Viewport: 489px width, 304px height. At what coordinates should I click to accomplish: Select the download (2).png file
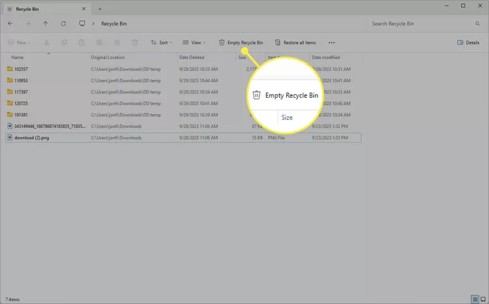(31, 138)
